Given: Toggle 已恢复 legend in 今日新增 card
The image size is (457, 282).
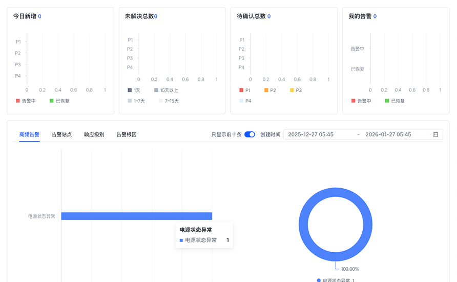Looking at the screenshot, I should click(59, 101).
